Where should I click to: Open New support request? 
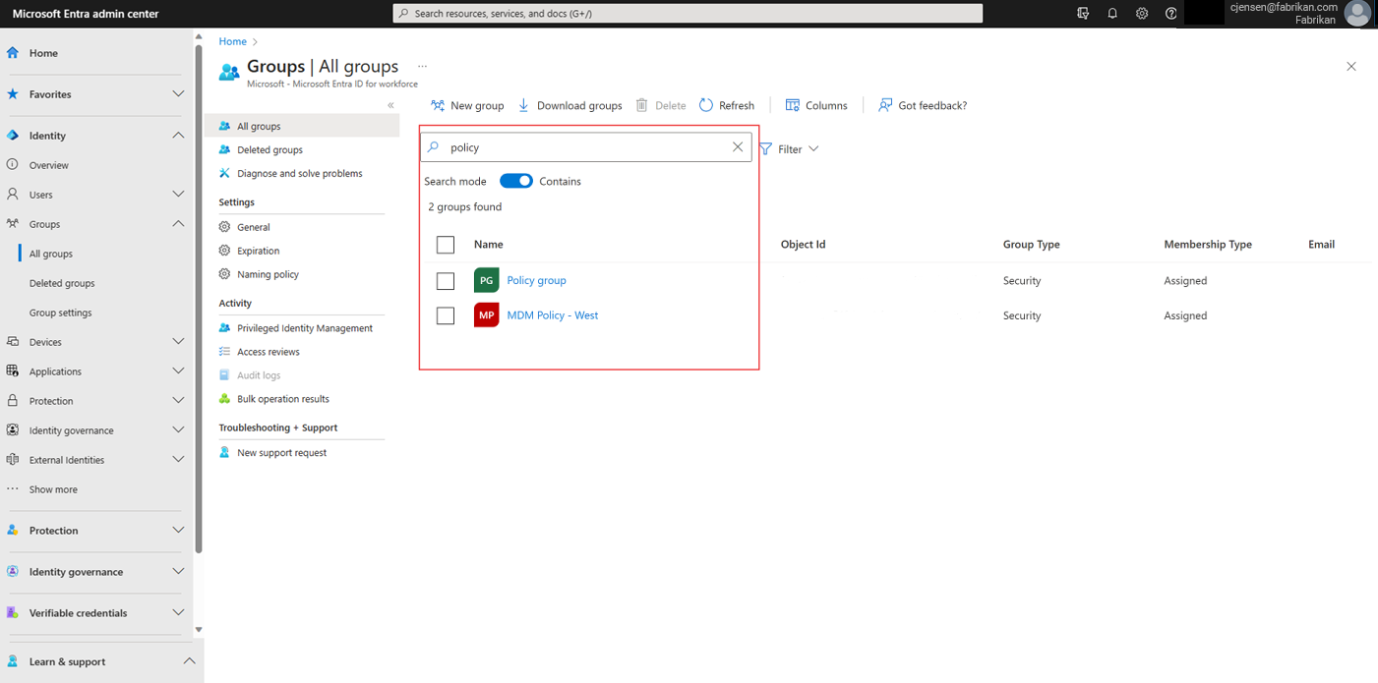(x=281, y=453)
